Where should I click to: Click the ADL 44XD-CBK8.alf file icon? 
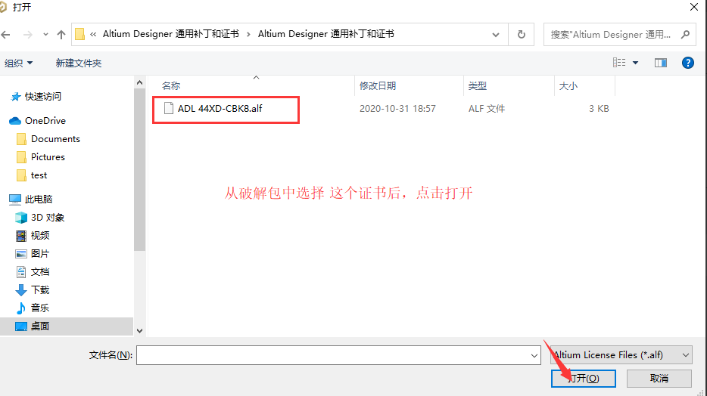point(169,109)
